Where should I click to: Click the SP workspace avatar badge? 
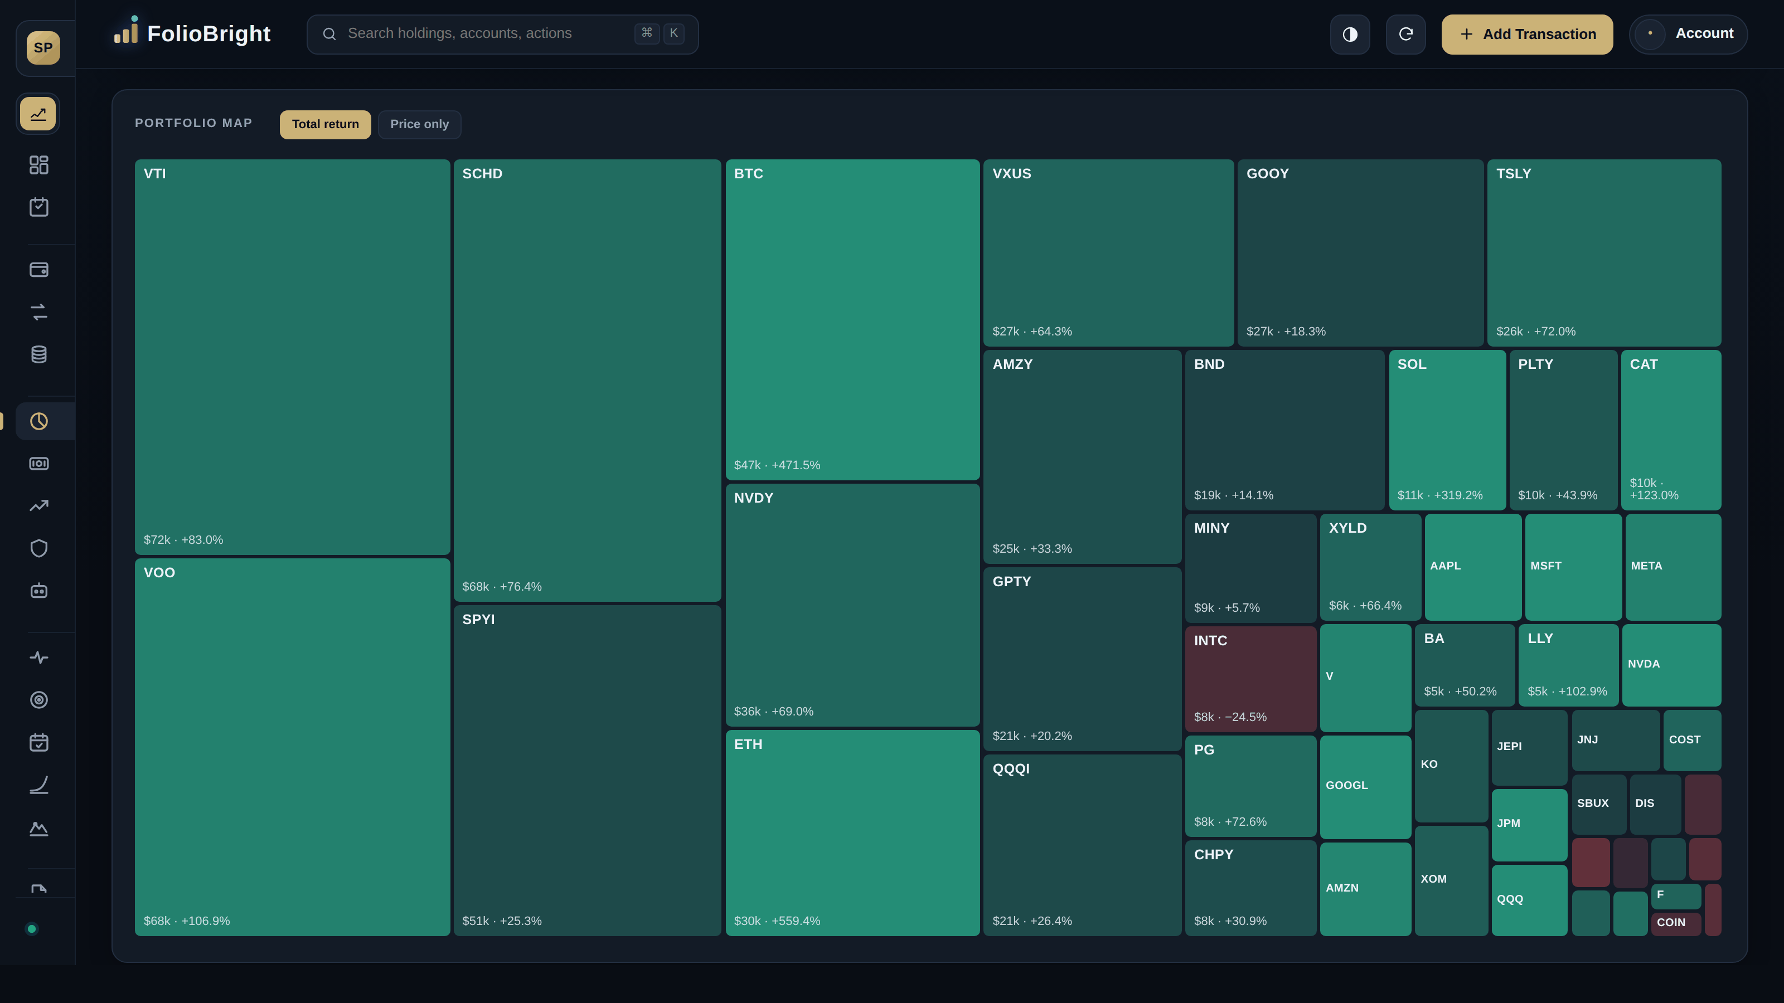tap(43, 48)
